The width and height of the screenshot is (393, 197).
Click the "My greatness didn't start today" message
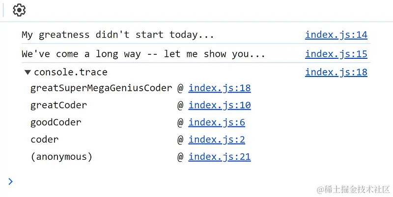118,35
